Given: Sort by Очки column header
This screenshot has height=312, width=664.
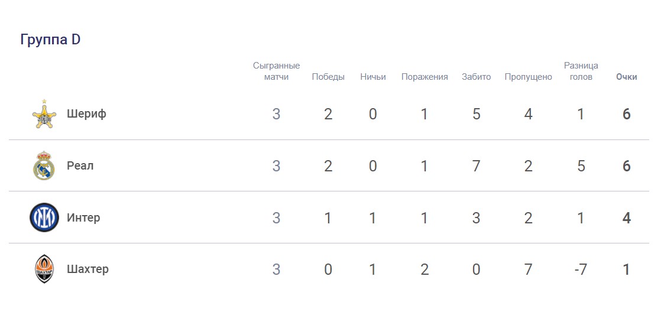Looking at the screenshot, I should (x=626, y=77).
